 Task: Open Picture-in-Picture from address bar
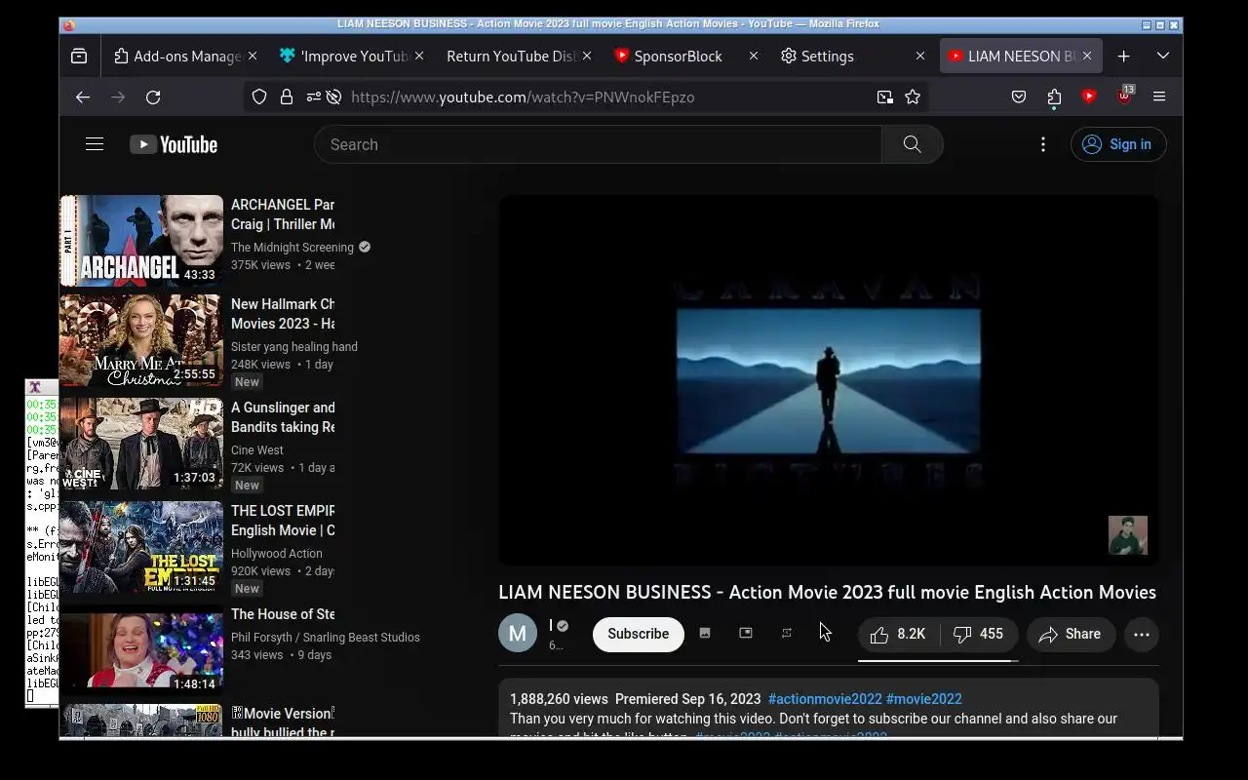coord(884,97)
